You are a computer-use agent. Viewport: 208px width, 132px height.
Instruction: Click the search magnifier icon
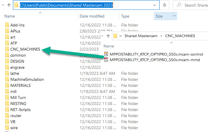tap(179, 5)
